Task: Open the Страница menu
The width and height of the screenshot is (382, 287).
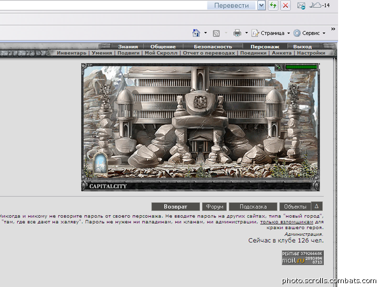Action: coord(271,33)
